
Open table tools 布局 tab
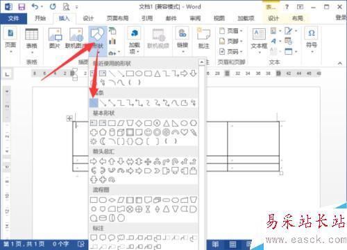coord(298,18)
